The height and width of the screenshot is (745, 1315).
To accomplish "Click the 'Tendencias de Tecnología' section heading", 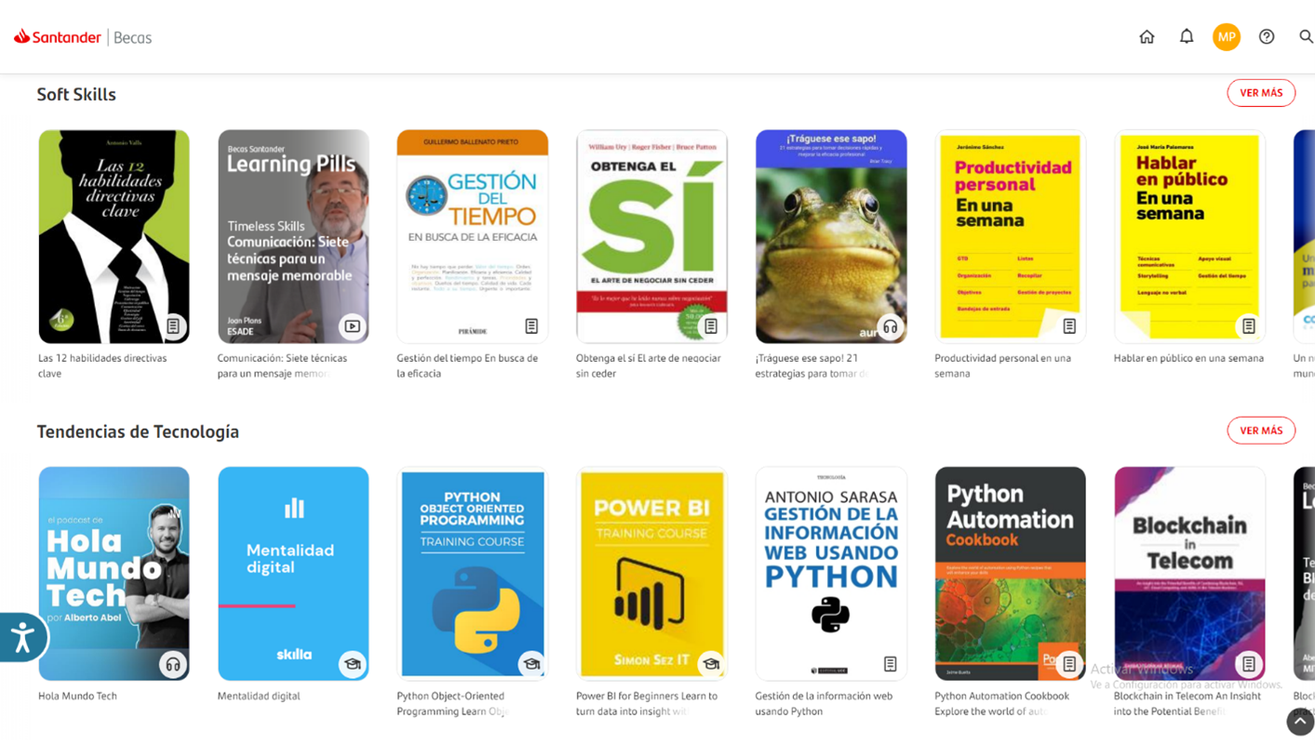I will pos(138,432).
